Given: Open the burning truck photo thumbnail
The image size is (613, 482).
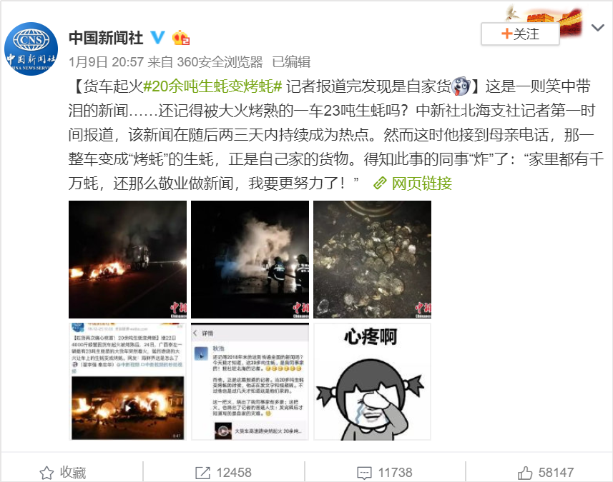Looking at the screenshot, I should click(127, 259).
